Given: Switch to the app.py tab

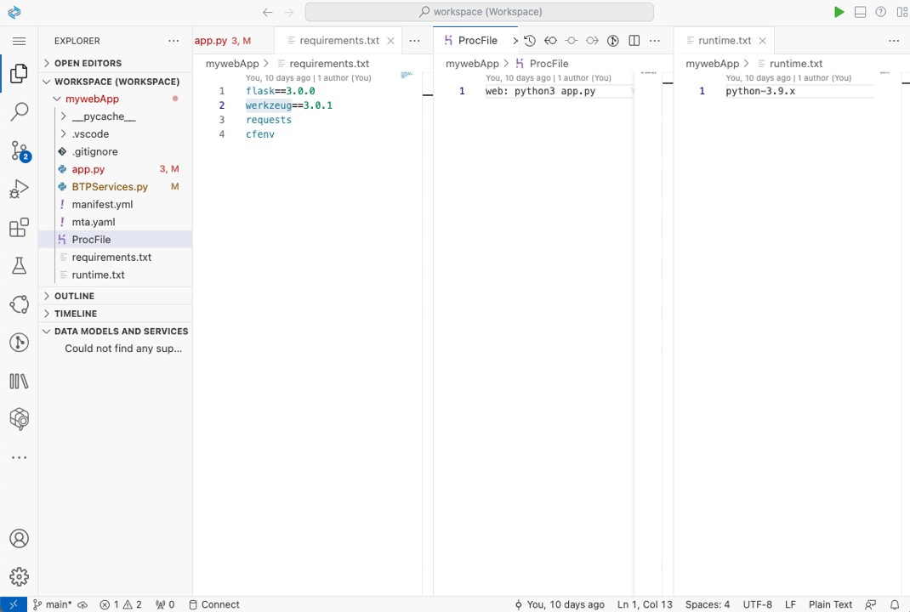Looking at the screenshot, I should pos(211,40).
